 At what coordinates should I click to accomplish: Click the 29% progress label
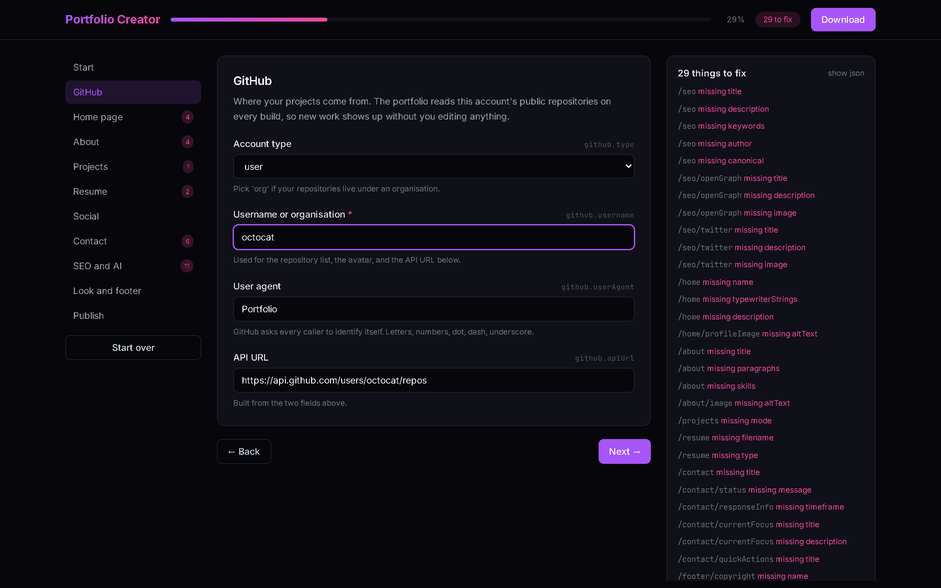click(735, 20)
